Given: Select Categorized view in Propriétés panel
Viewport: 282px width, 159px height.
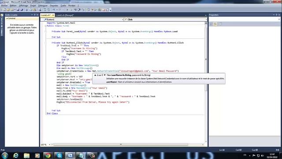Looking at the screenshot, I should (x=211, y=24).
